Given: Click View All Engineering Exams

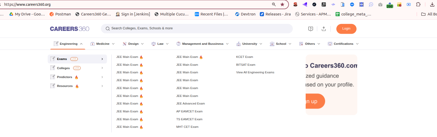Looking at the screenshot, I should [x=255, y=72].
